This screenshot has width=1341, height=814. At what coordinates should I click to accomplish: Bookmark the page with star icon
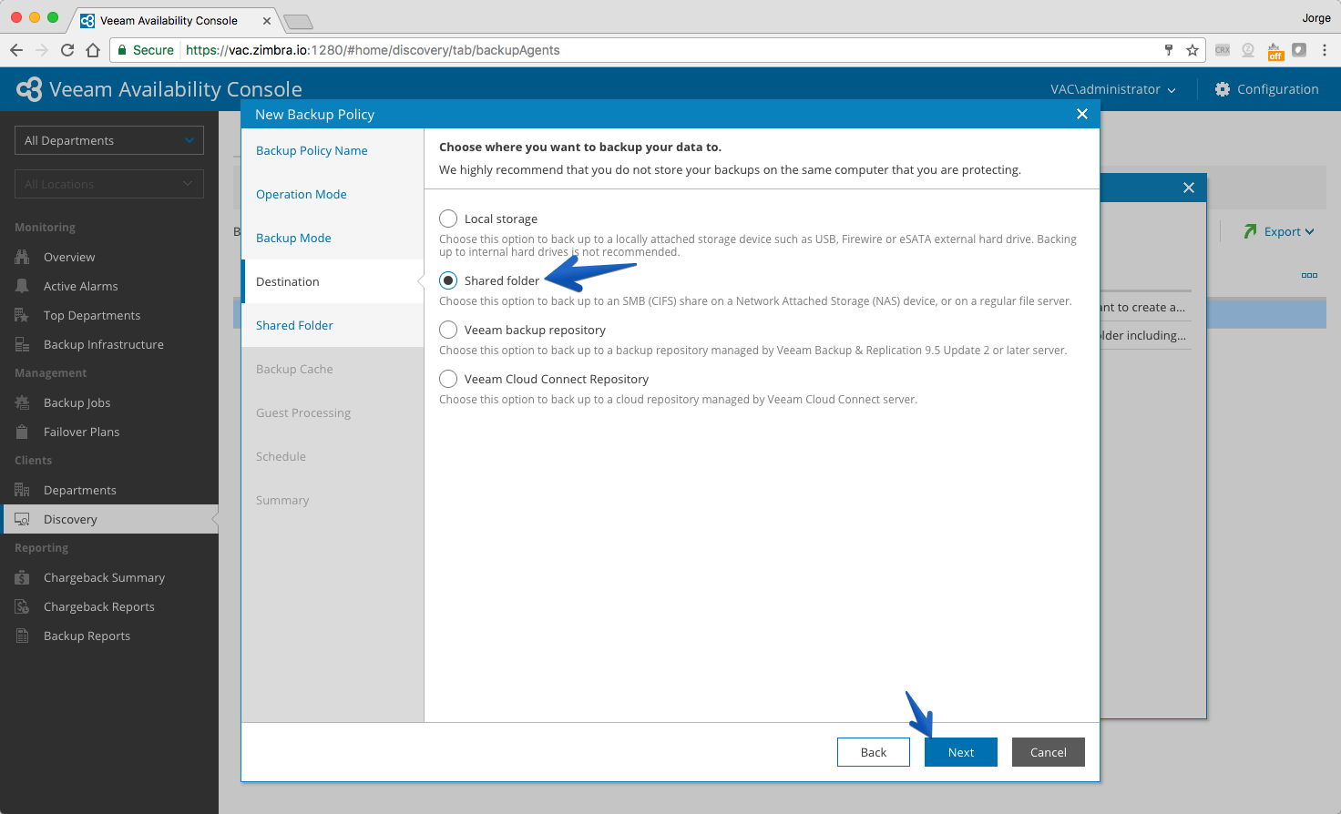click(x=1192, y=50)
